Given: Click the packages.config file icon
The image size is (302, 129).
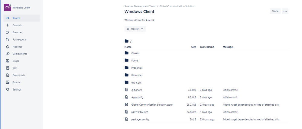Looking at the screenshot, I should [x=127, y=119].
